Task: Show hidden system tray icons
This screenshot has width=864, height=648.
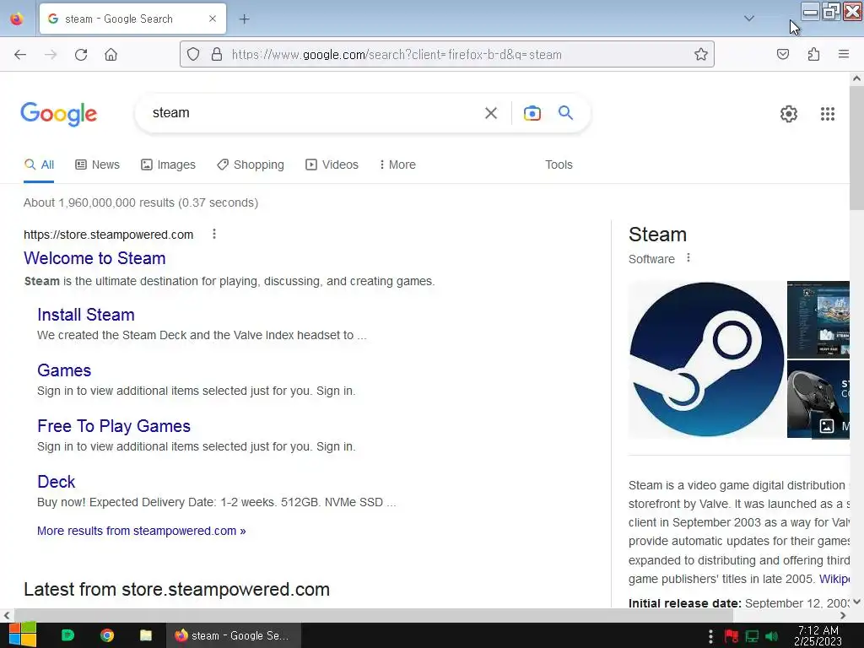Action: click(710, 636)
